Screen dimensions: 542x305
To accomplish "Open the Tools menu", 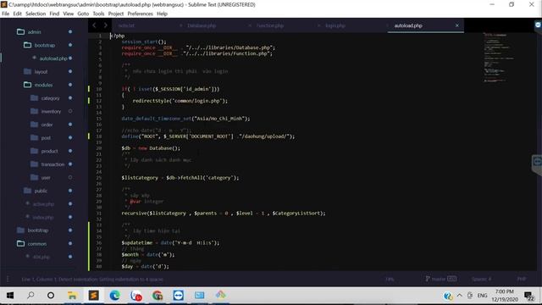I will 98,14.
